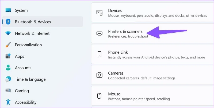The width and height of the screenshot is (214, 108).
Task: Click the Network Wi-Fi icon
Action: tap(8, 33)
